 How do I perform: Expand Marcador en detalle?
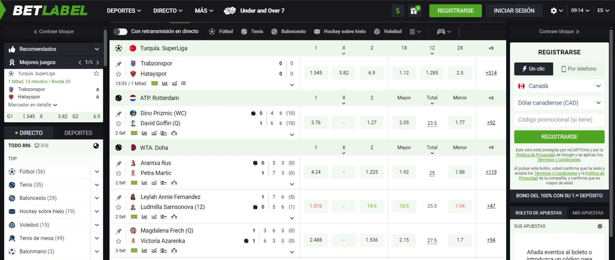[33, 105]
